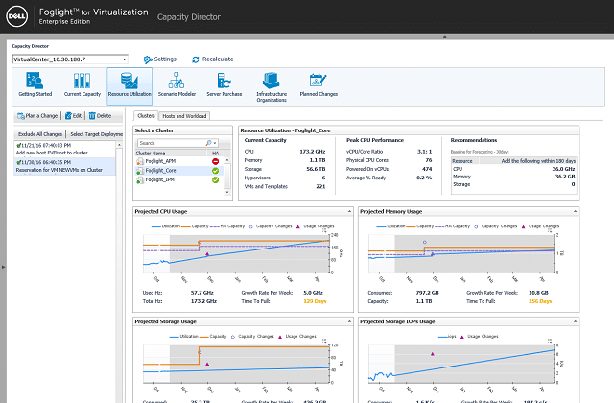
Task: Click the Settings gear icon
Action: pyautogui.click(x=147, y=59)
